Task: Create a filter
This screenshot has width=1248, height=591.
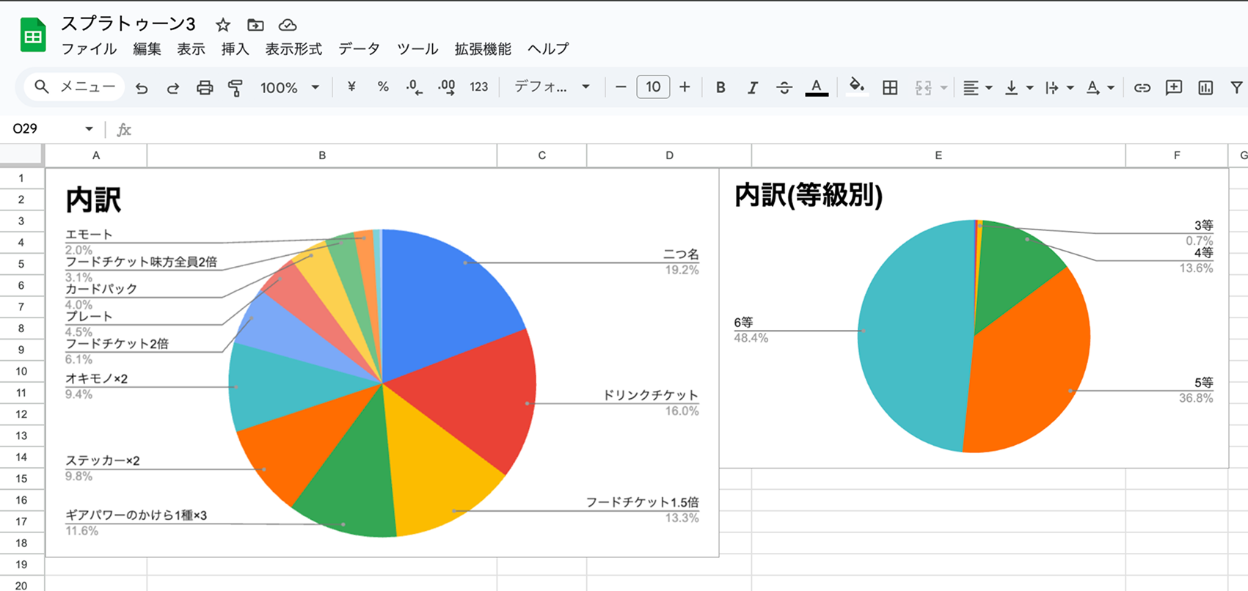Action: tap(1236, 88)
